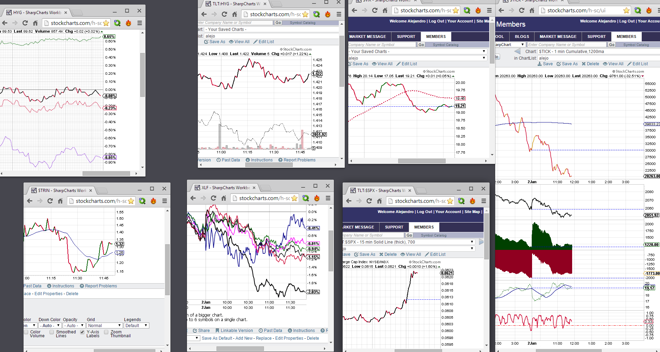Click Report Problems in $TRIN window
Screen dimensions: 660x352
click(x=98, y=286)
